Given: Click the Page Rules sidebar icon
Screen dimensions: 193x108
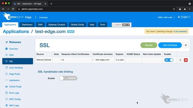Looking at the screenshot, I should click(x=7, y=74).
